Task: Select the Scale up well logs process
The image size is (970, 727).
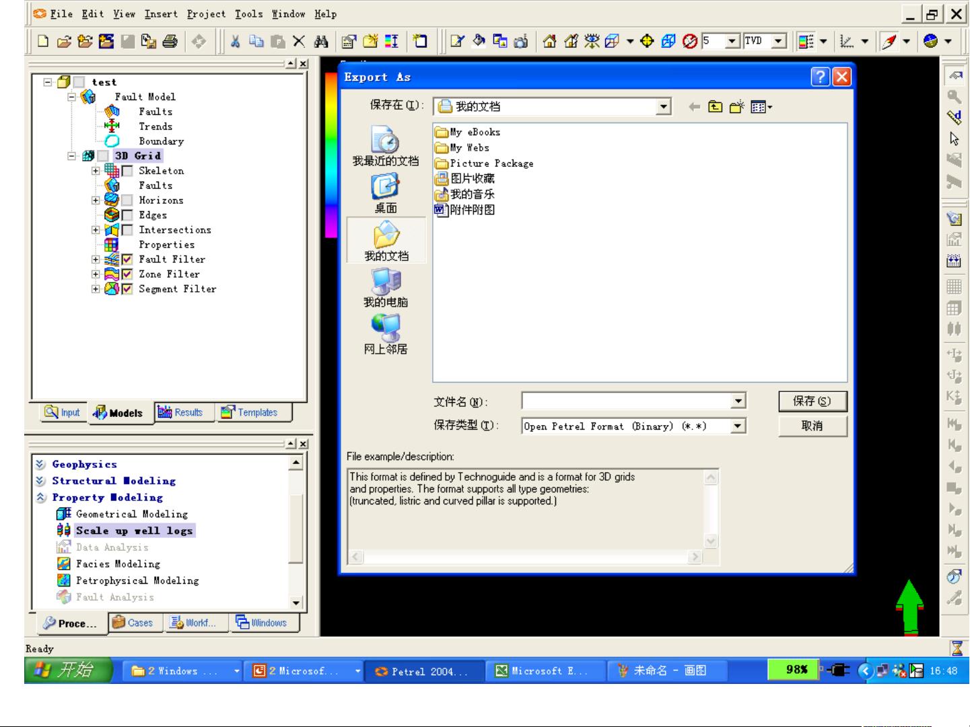Action: click(134, 531)
